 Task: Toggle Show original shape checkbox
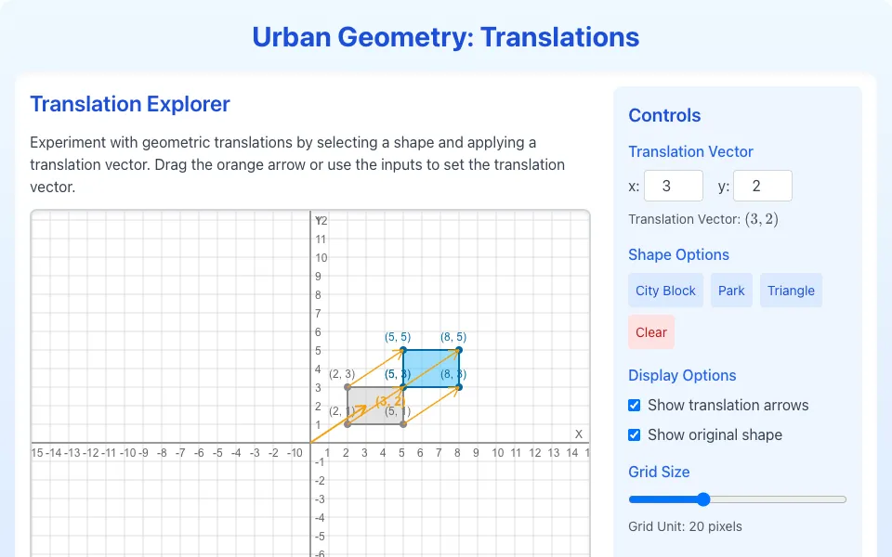click(x=635, y=434)
